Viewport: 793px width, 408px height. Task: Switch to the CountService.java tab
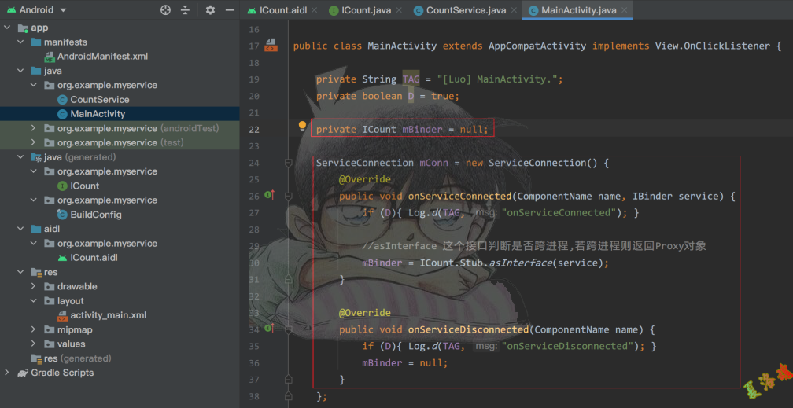[x=467, y=10]
